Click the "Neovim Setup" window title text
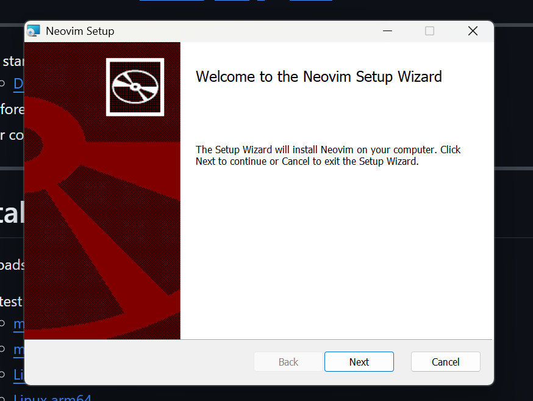 (80, 31)
